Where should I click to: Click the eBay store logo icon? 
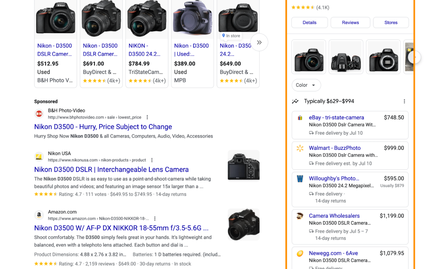point(300,118)
